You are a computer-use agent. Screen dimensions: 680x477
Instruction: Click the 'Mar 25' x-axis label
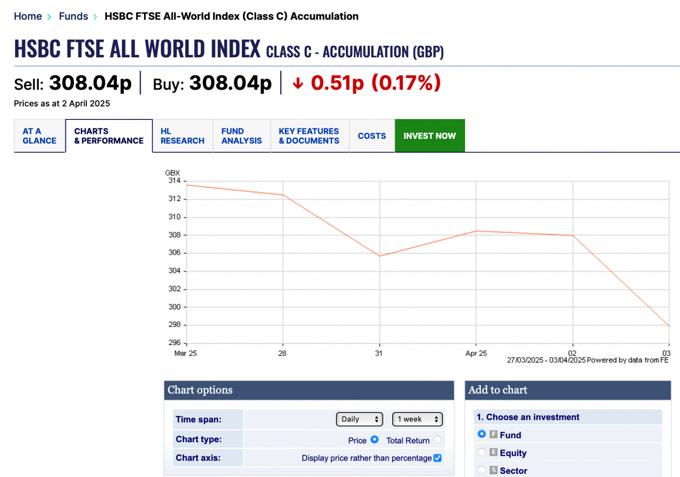pyautogui.click(x=185, y=353)
